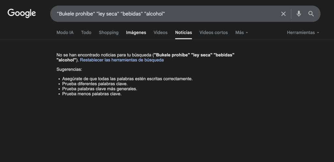Select the Imágenes tab
The image size is (334, 162).
tap(136, 33)
